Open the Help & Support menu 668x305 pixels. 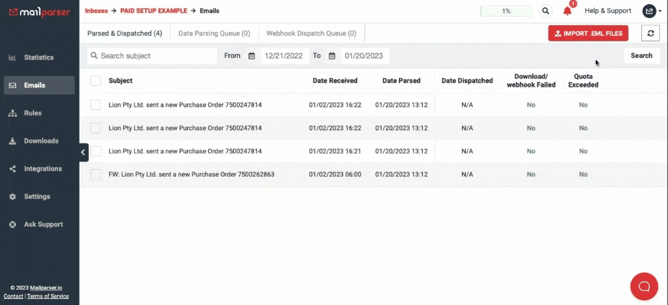pyautogui.click(x=607, y=11)
